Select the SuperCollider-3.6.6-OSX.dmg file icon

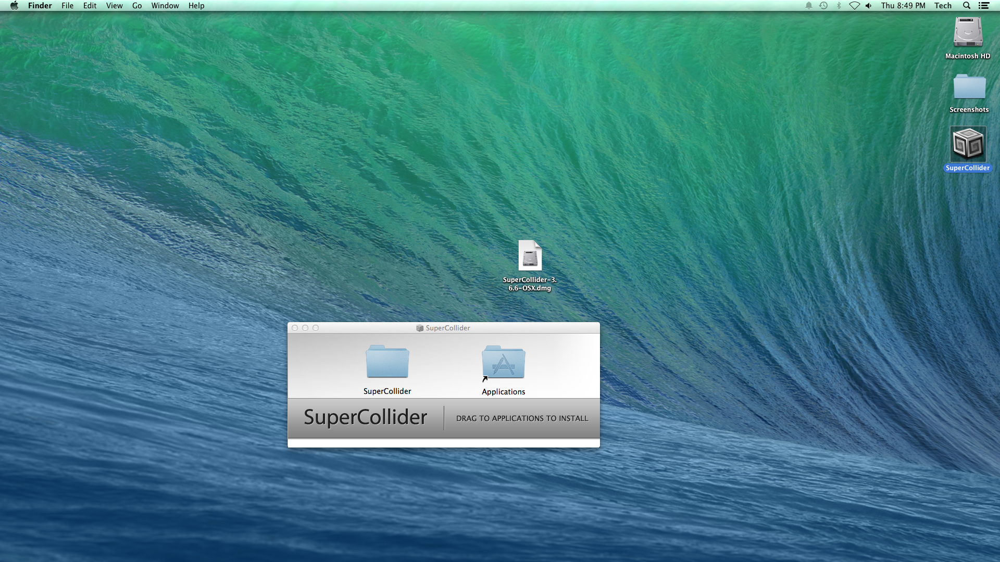point(530,256)
